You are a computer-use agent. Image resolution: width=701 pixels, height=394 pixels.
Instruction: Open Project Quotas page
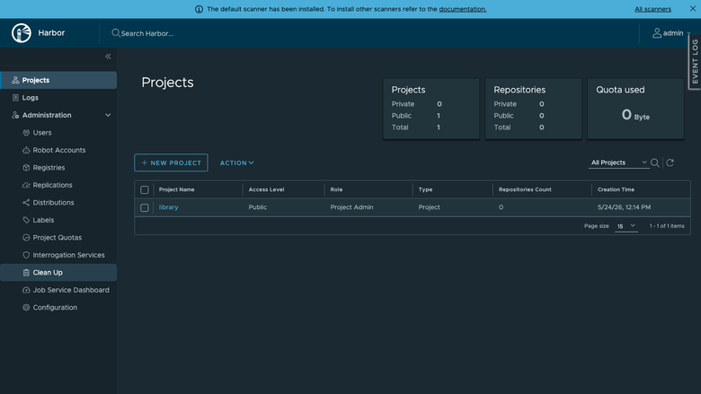click(x=58, y=237)
